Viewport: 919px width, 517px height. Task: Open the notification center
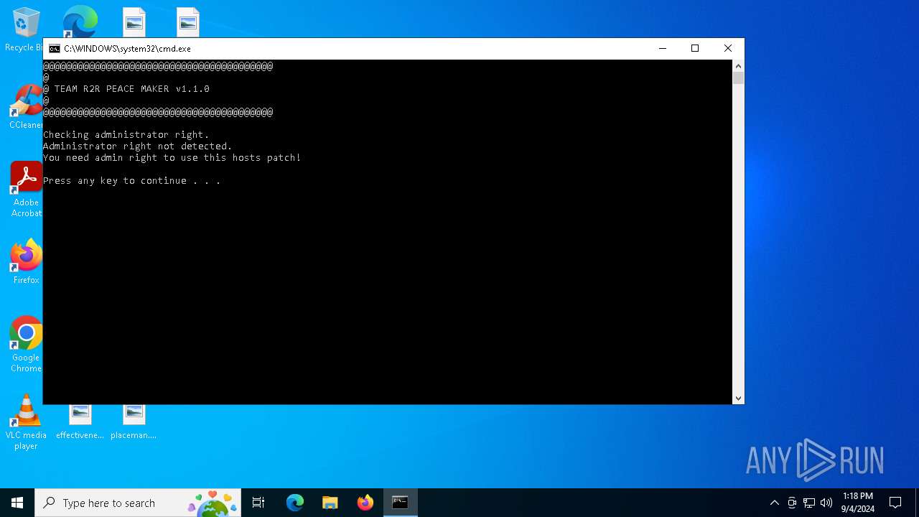[x=895, y=503]
